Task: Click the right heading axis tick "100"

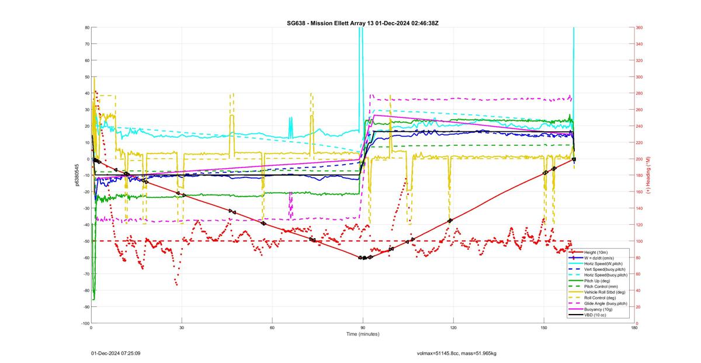Action: [x=640, y=241]
